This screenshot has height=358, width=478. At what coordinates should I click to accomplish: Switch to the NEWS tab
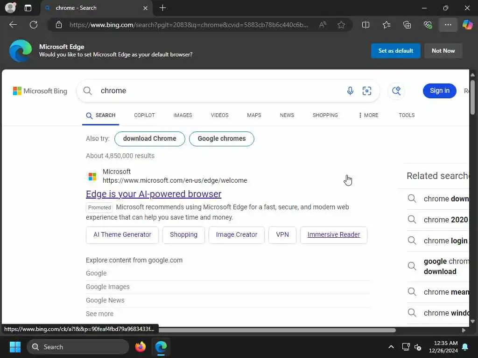(x=287, y=116)
